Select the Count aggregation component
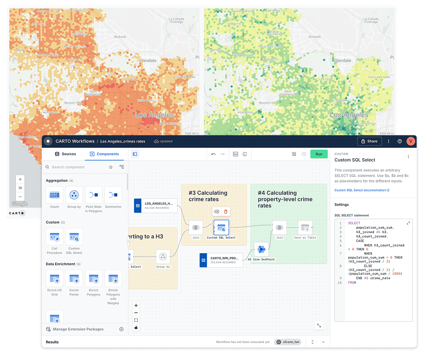This screenshot has width=432, height=364. click(x=54, y=195)
